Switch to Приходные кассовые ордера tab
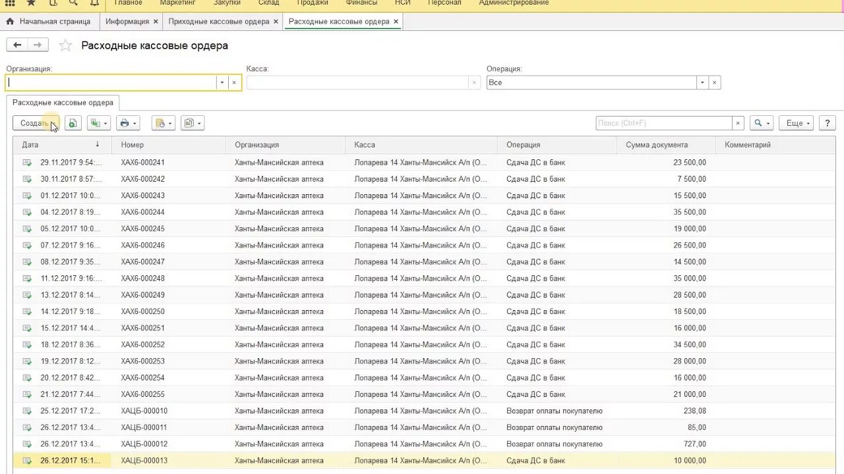This screenshot has width=844, height=474. (219, 22)
